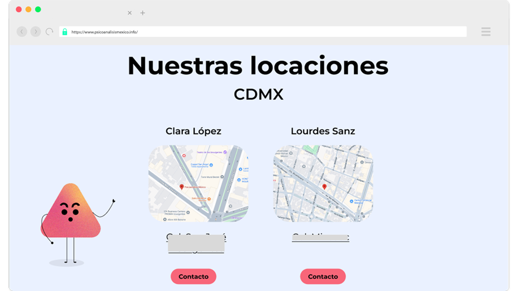Open the Lourdes Sanz map thumbnail
Image resolution: width=518 pixels, height=291 pixels.
[x=323, y=184]
